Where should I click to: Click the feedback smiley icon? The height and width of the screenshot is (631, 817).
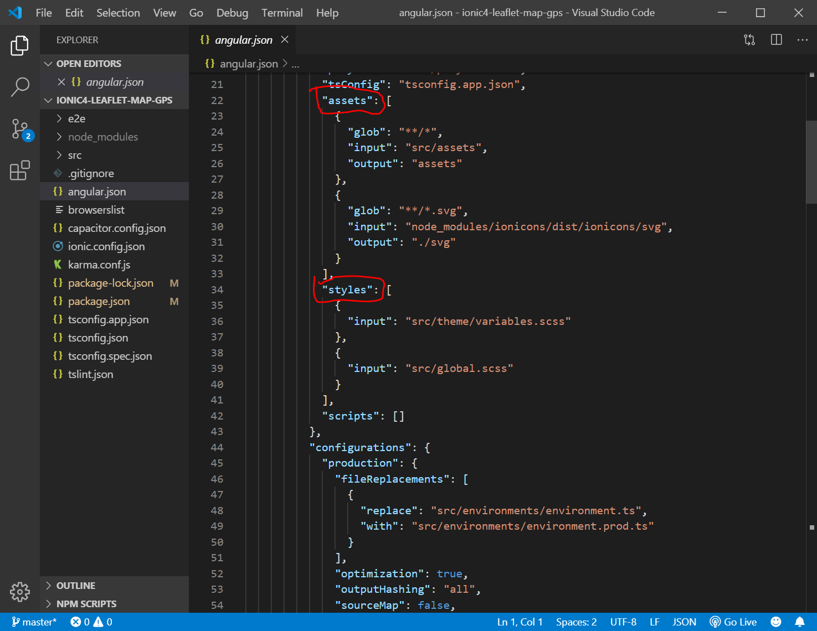tap(776, 622)
